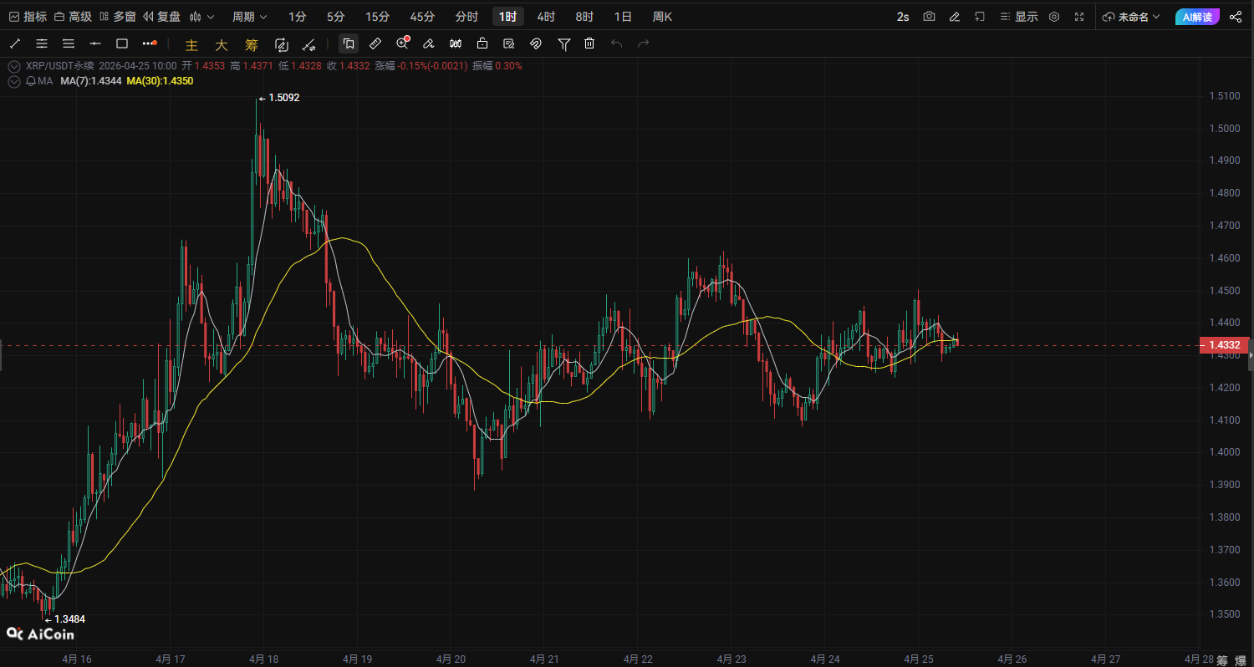Click the add-window icon beside 显示
The height and width of the screenshot is (667, 1254).
980,17
